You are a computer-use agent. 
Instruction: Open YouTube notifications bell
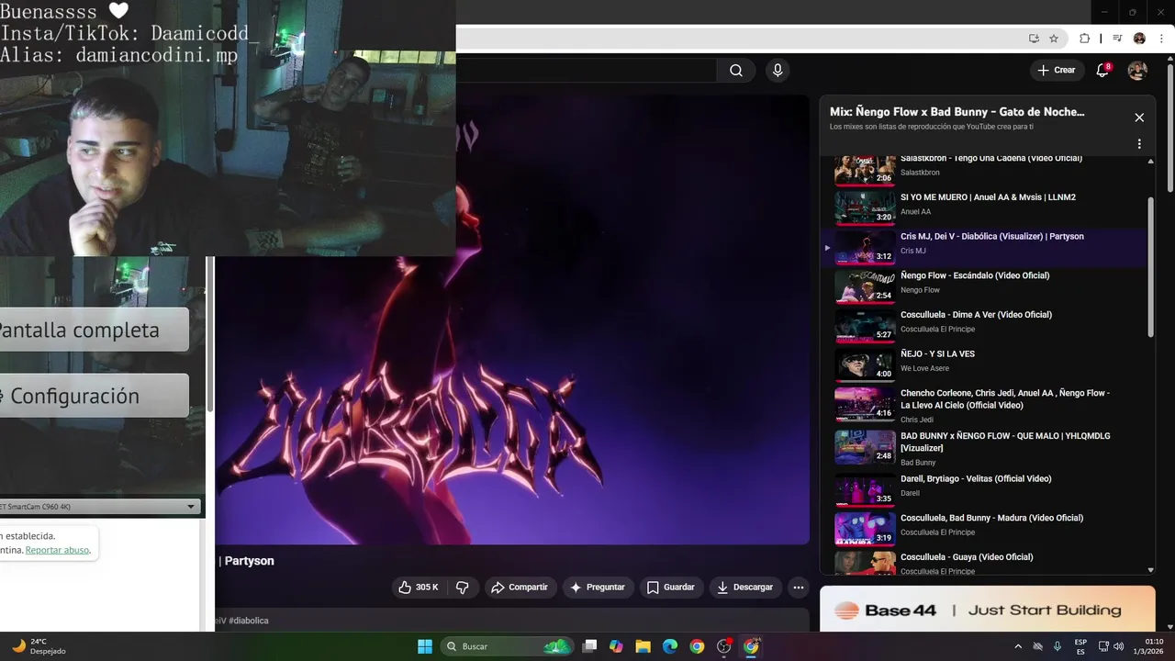pos(1102,71)
